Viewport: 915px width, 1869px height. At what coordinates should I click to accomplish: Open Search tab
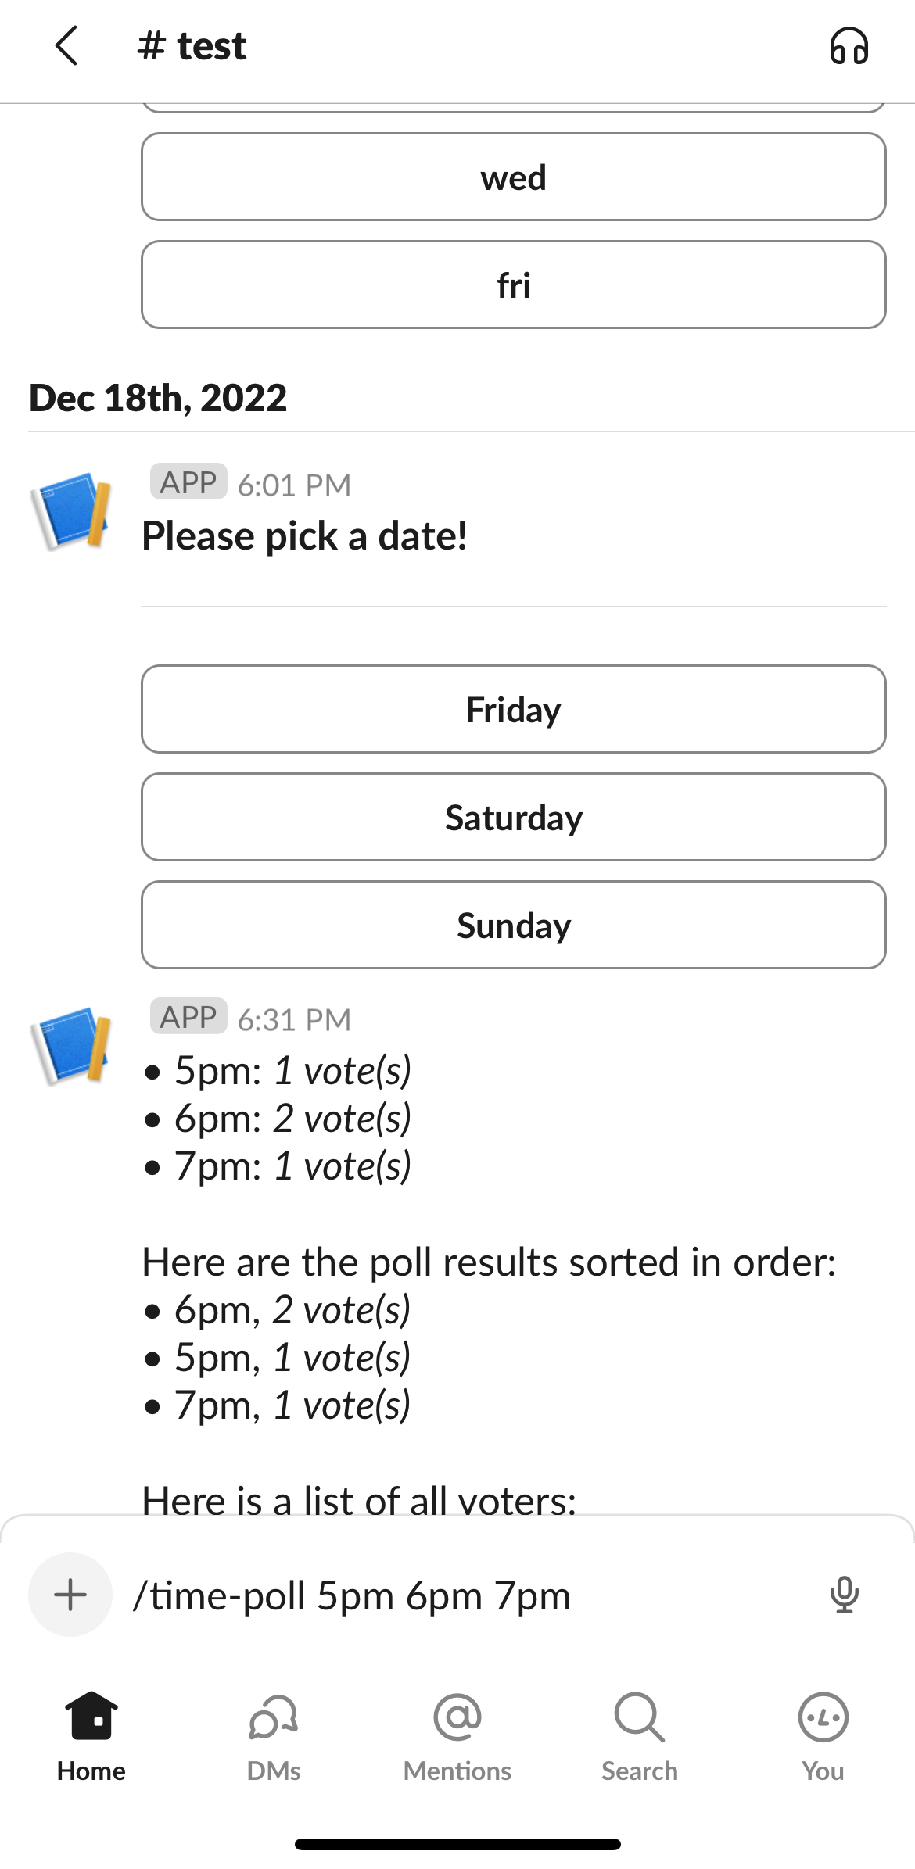pos(640,1737)
